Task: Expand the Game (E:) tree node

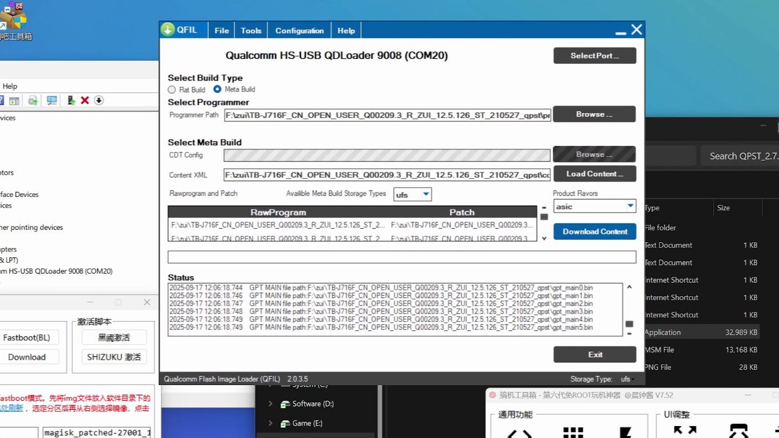Action: pyautogui.click(x=270, y=423)
